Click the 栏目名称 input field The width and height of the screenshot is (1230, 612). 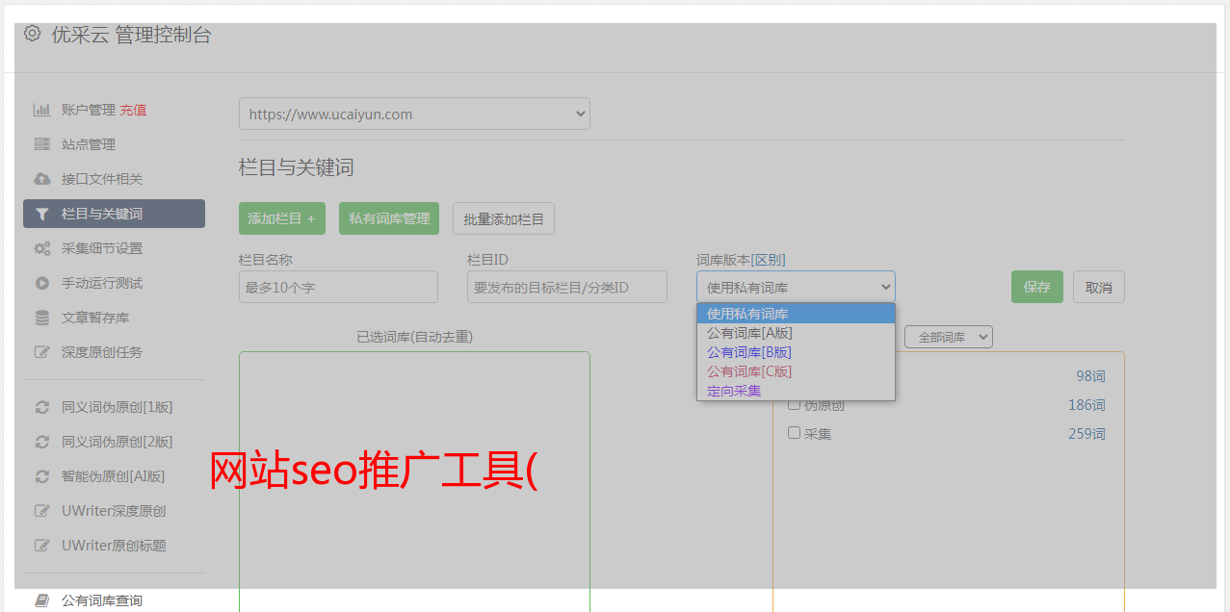click(x=338, y=287)
